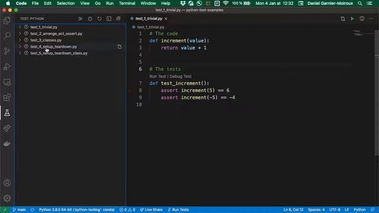
Task: Expand test_2_arrange_act_assert.py tree node
Action: (x=20, y=34)
